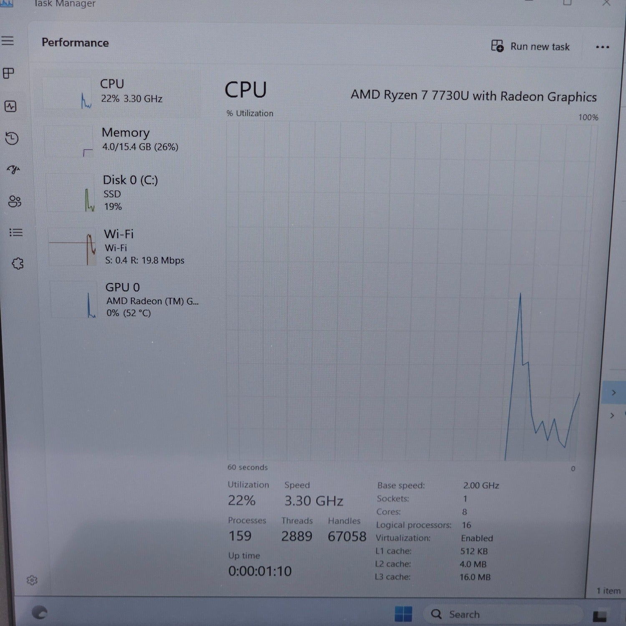Click the Wi-Fi mini graph thumbnail
Screen dimensions: 626x626
(72, 247)
